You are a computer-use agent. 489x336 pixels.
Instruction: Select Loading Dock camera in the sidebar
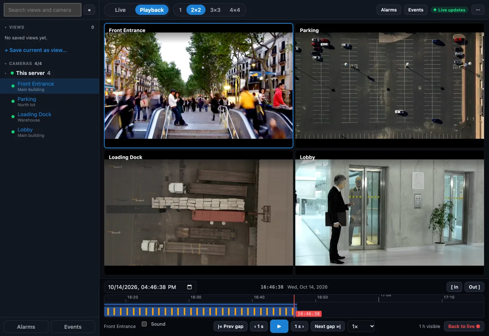point(50,117)
